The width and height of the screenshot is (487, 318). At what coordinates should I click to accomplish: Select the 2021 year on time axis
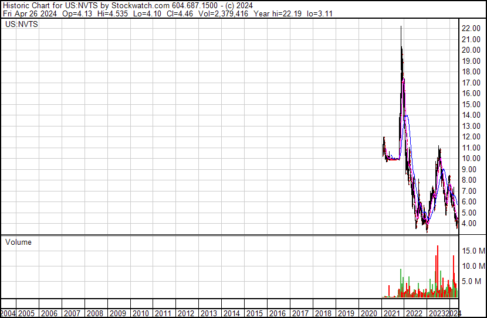pyautogui.click(x=391, y=313)
